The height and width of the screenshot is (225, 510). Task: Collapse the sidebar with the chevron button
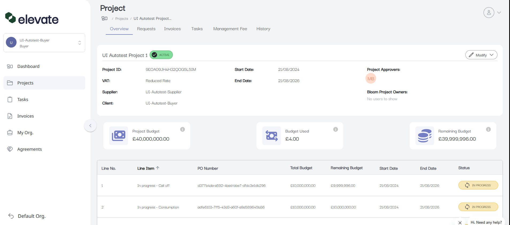[90, 126]
